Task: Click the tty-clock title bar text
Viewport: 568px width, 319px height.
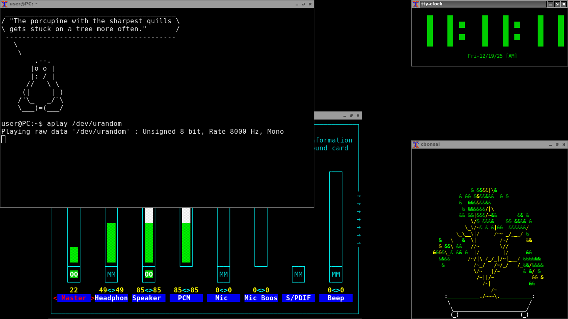Action: point(432,4)
